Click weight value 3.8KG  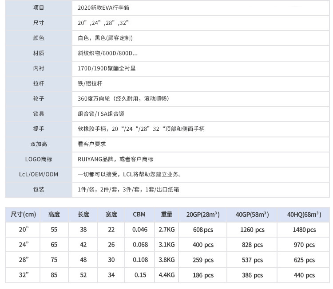[x=166, y=260]
